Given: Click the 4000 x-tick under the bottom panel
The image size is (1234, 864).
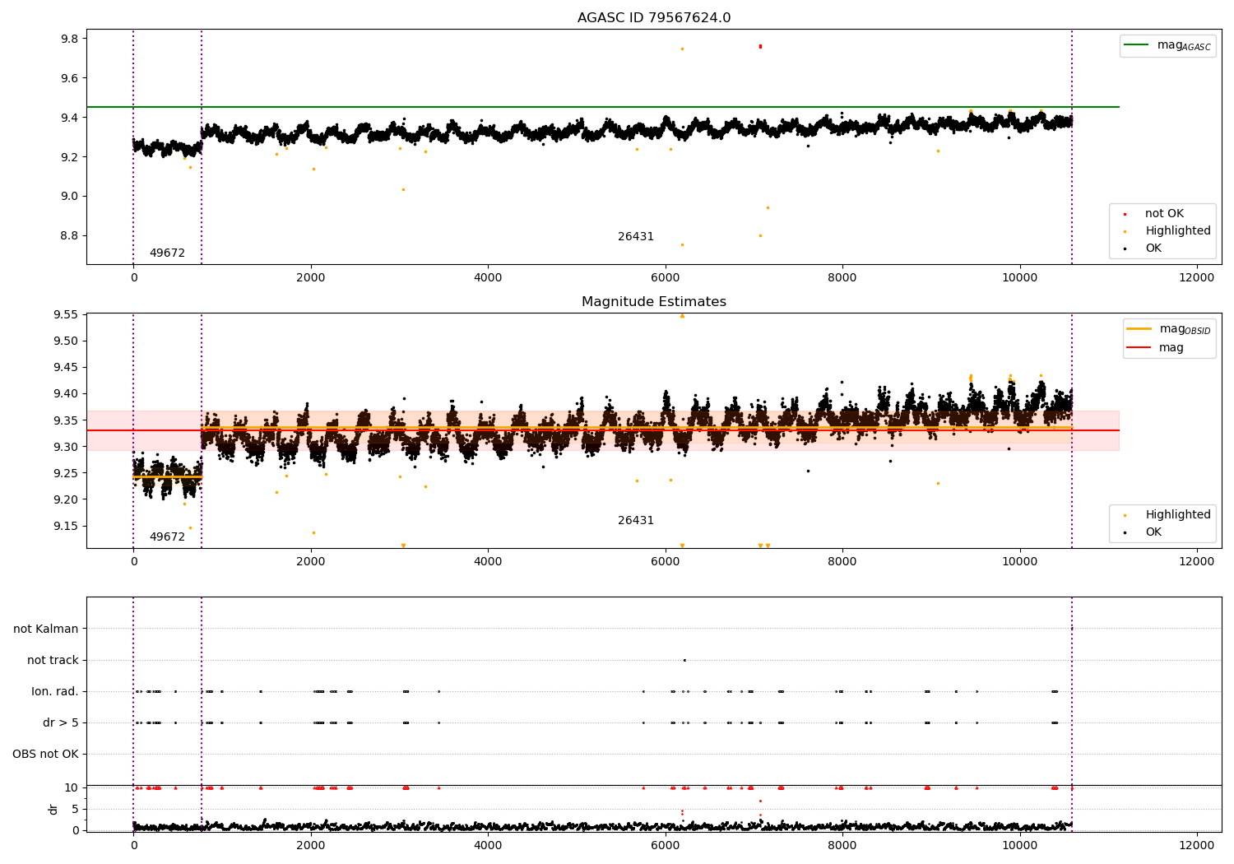Looking at the screenshot, I should (x=488, y=845).
